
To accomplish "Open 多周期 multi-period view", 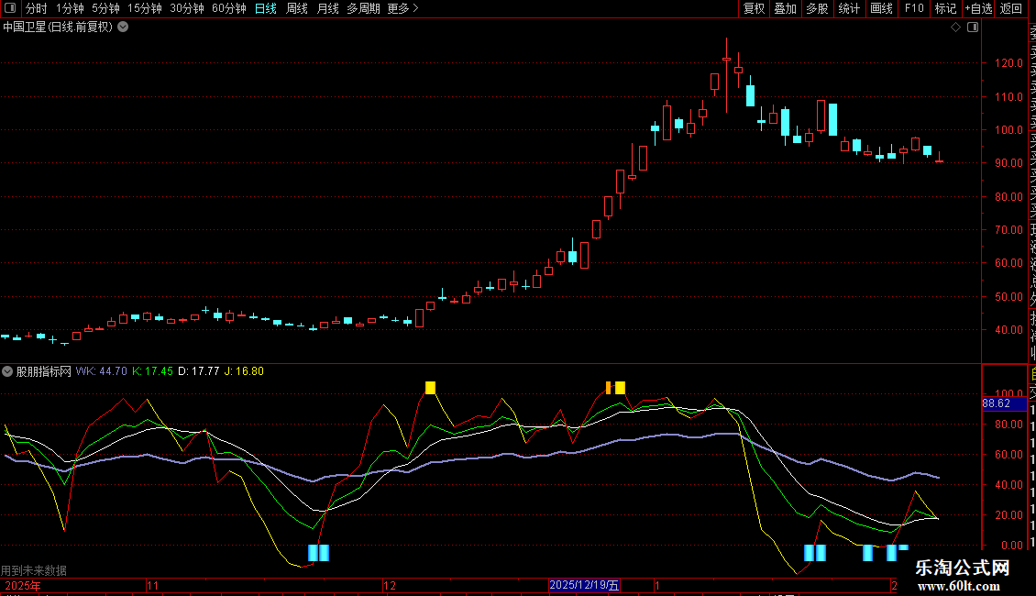I will click(363, 8).
